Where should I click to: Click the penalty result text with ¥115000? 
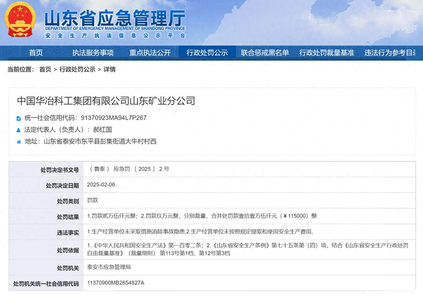tap(202, 216)
